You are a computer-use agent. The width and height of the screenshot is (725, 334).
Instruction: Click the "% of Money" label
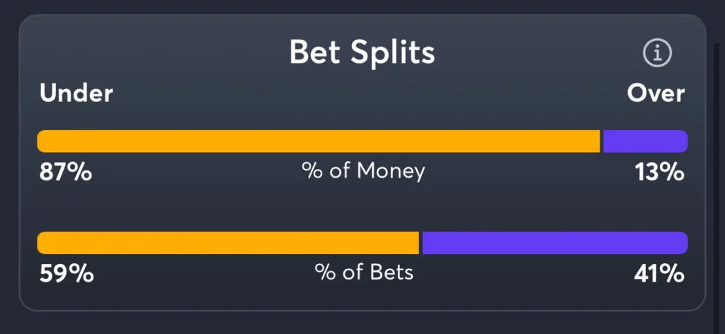pyautogui.click(x=363, y=171)
